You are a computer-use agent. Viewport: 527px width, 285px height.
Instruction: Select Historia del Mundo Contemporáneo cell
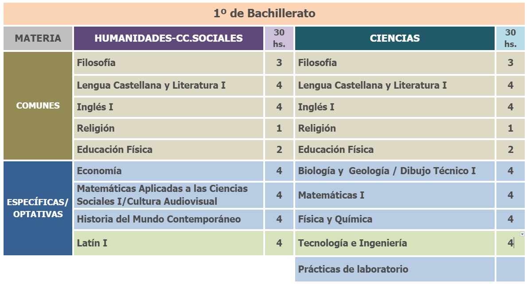click(x=169, y=219)
